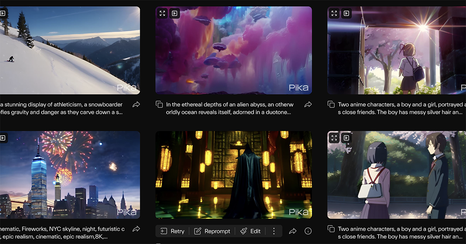Play the NYC fireworks video

[x=3, y=137]
